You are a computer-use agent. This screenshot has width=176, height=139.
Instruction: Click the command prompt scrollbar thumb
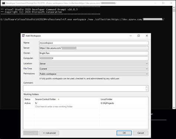point(174,10)
